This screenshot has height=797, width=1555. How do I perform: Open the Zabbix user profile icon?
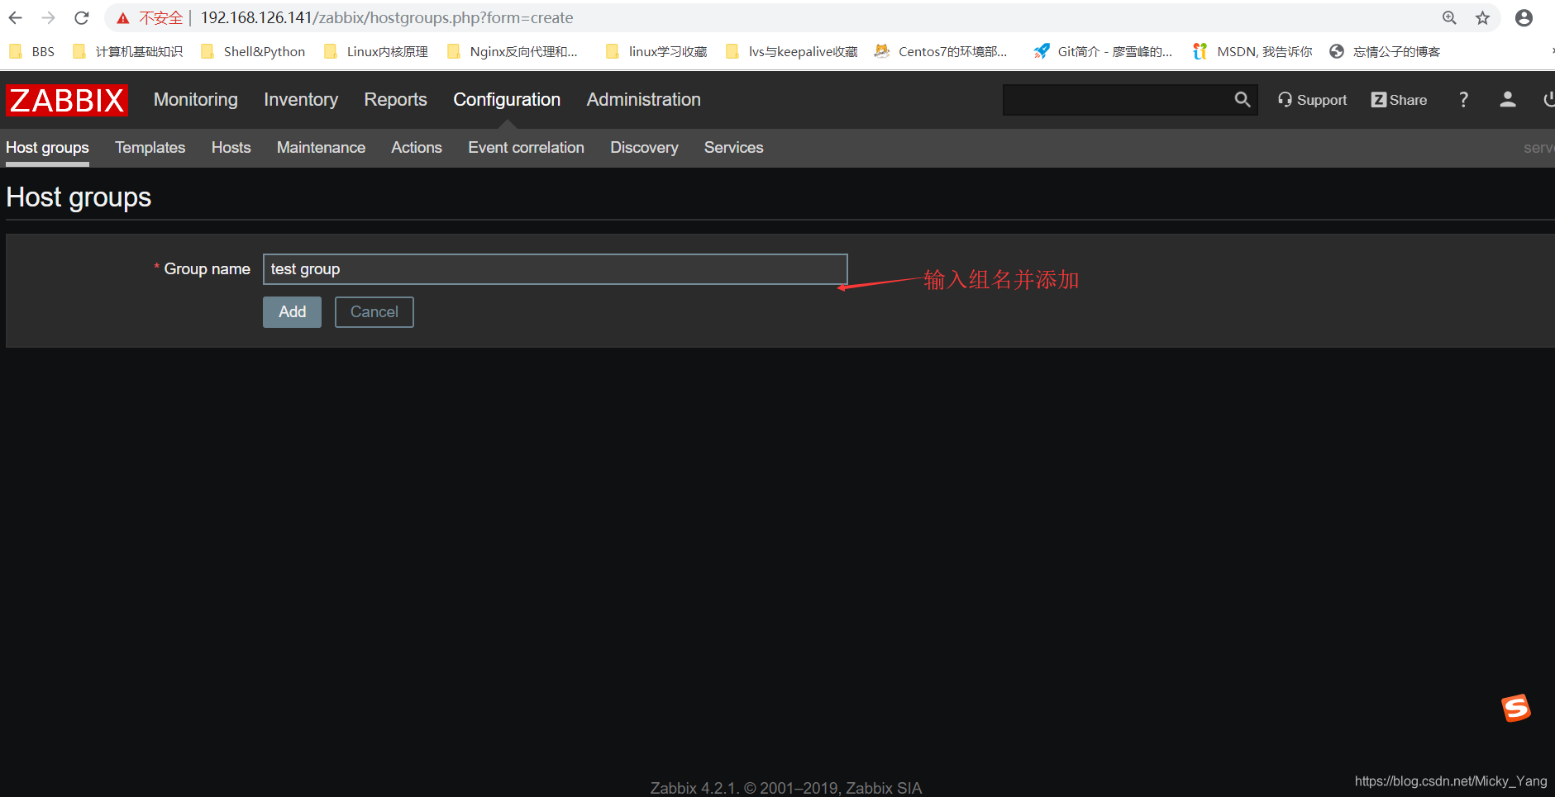pyautogui.click(x=1508, y=100)
